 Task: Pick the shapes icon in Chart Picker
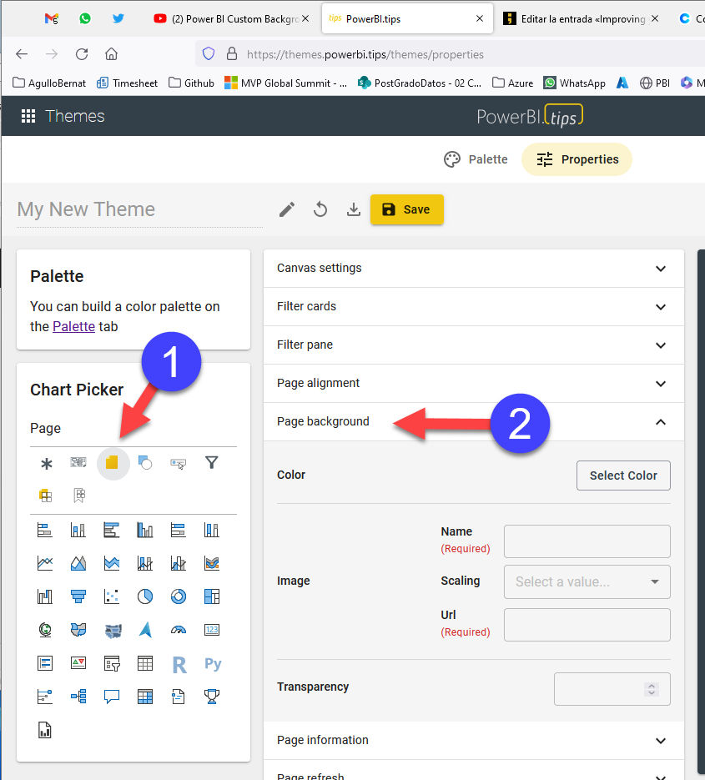pos(145,463)
